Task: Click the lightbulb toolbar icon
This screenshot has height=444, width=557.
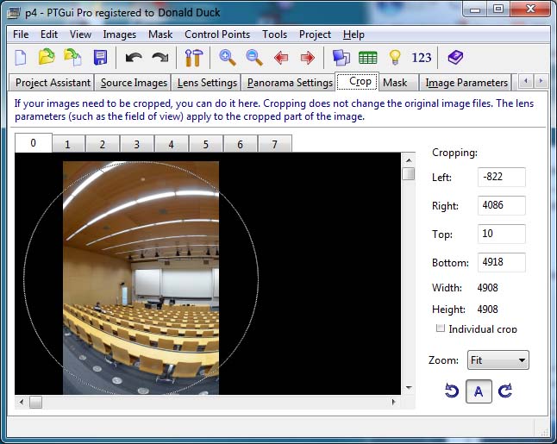Action: (395, 58)
